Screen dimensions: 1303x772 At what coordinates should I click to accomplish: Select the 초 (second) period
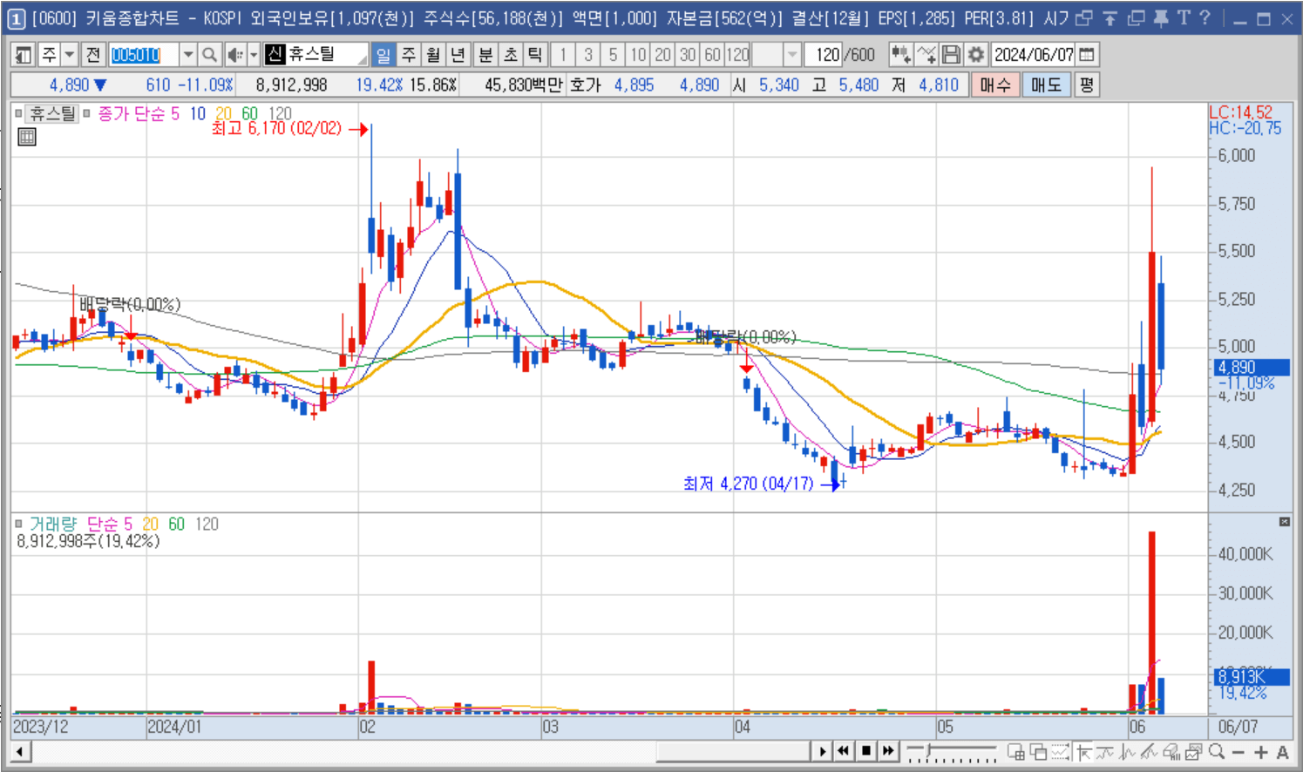pos(511,55)
